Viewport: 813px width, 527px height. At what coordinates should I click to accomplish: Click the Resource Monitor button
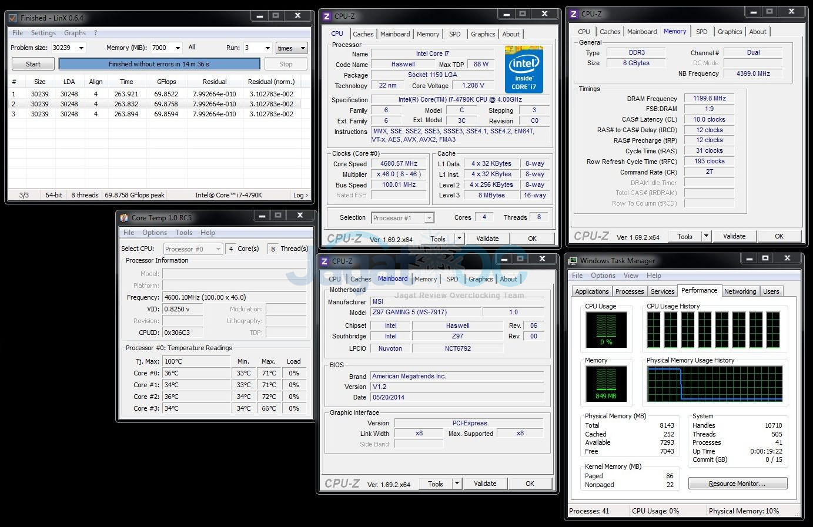click(x=737, y=484)
